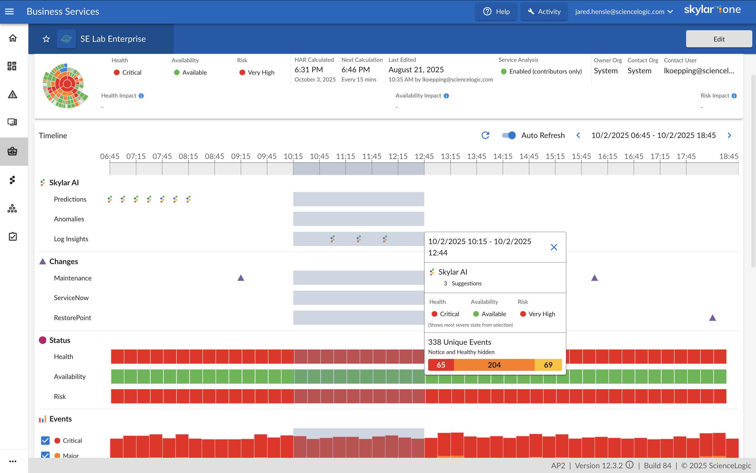Open the Business Services briefcase sidebar icon
Screen dimensions: 756x473
(13, 151)
